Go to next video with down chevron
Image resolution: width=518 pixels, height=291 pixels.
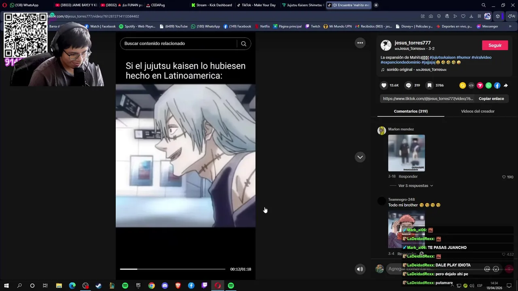click(360, 157)
